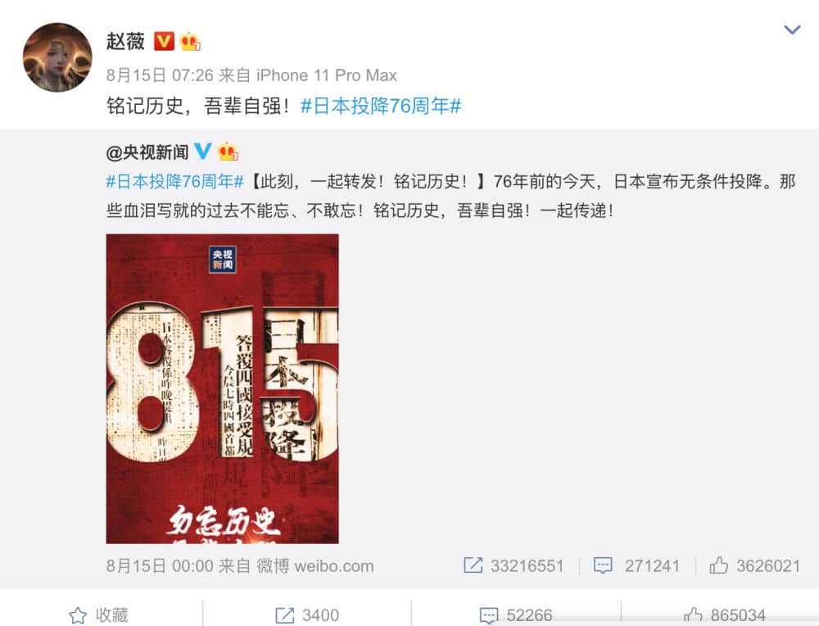The image size is (819, 626).
Task: Like 赵薇's post with 865034 likes
Action: tap(725, 615)
